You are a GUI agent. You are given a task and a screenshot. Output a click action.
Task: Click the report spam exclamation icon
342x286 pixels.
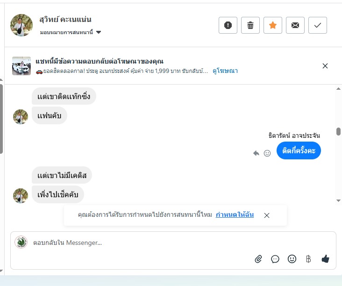228,25
